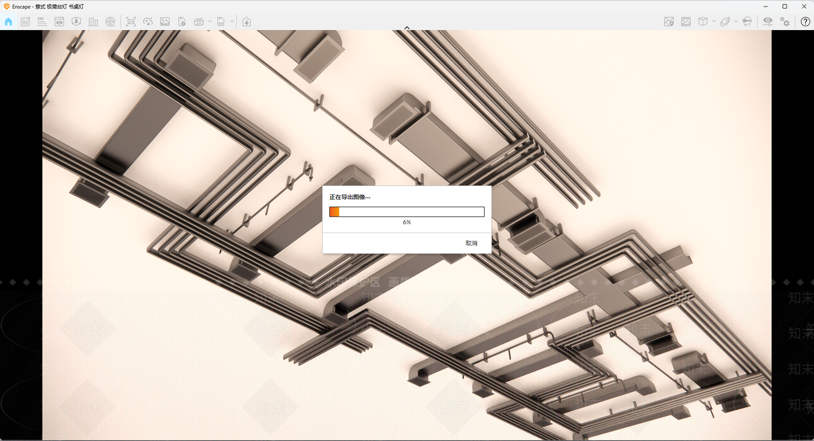
Task: Click the EXE standalone export icon
Action: pos(221,21)
